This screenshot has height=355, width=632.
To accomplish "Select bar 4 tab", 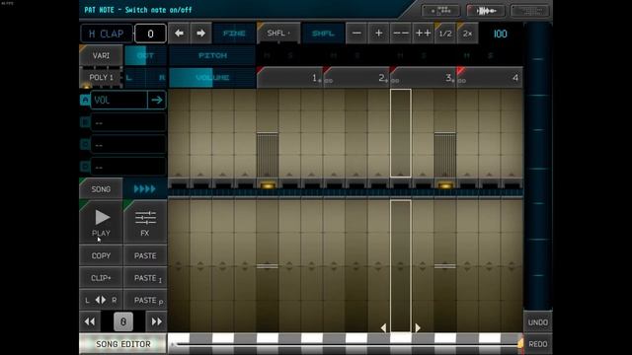I will pyautogui.click(x=490, y=78).
